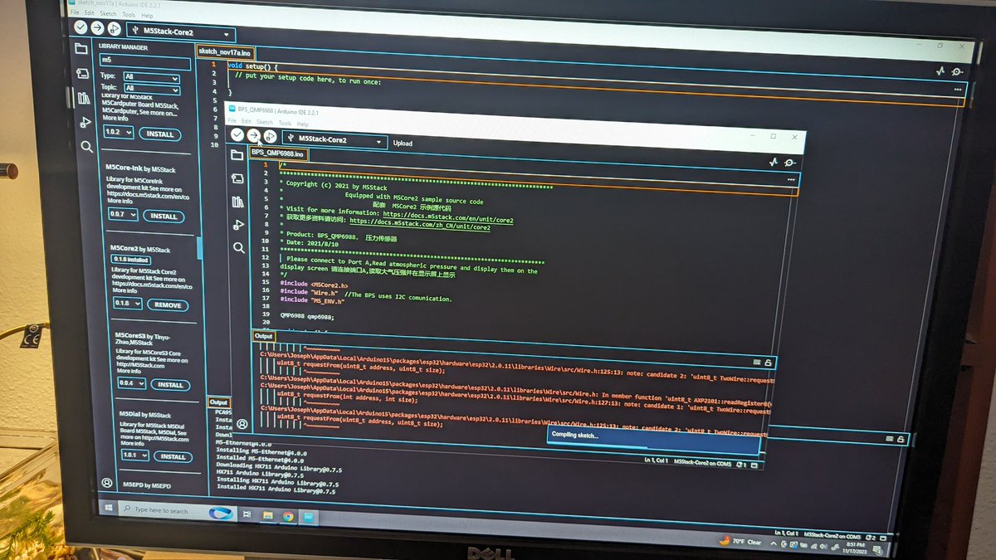
Task: Select Library Manager books icon in sketch_nov17a sidebar
Action: click(84, 98)
